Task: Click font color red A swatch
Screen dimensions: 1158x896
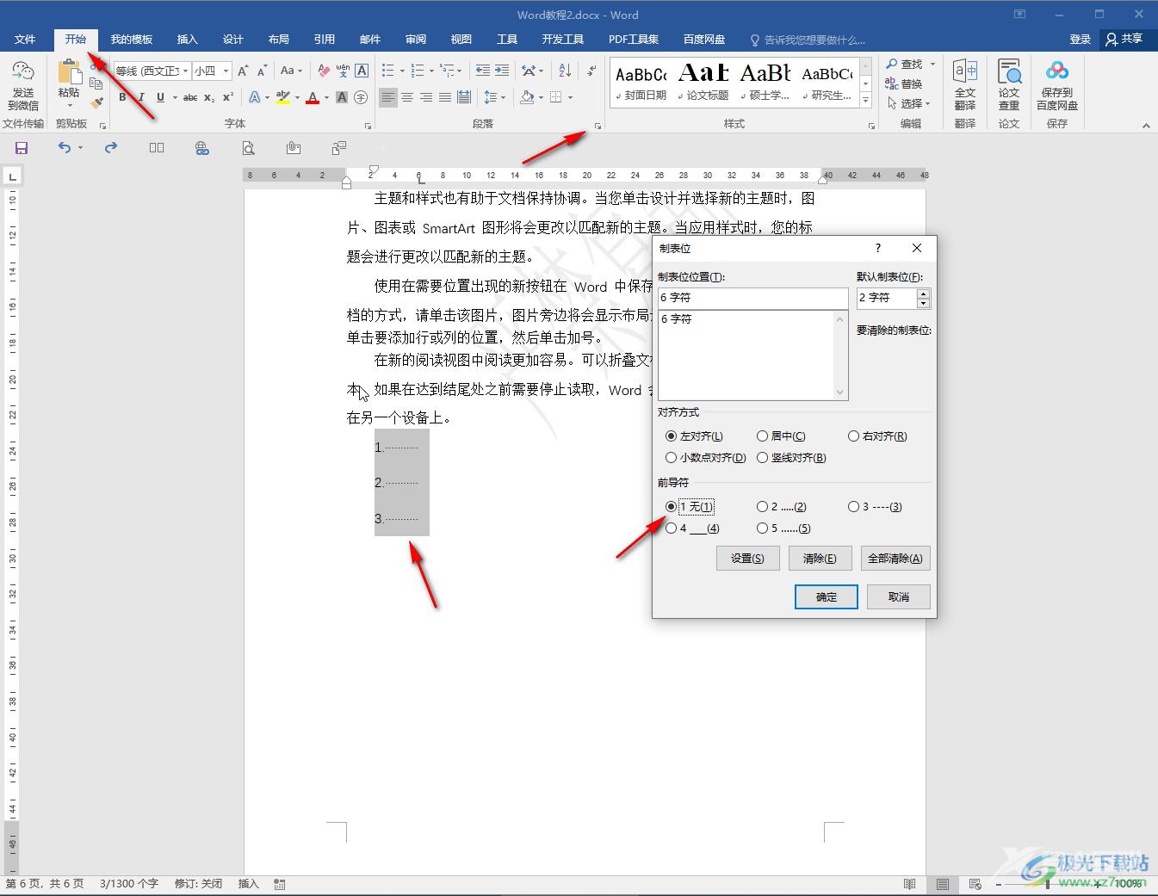Action: coord(313,97)
